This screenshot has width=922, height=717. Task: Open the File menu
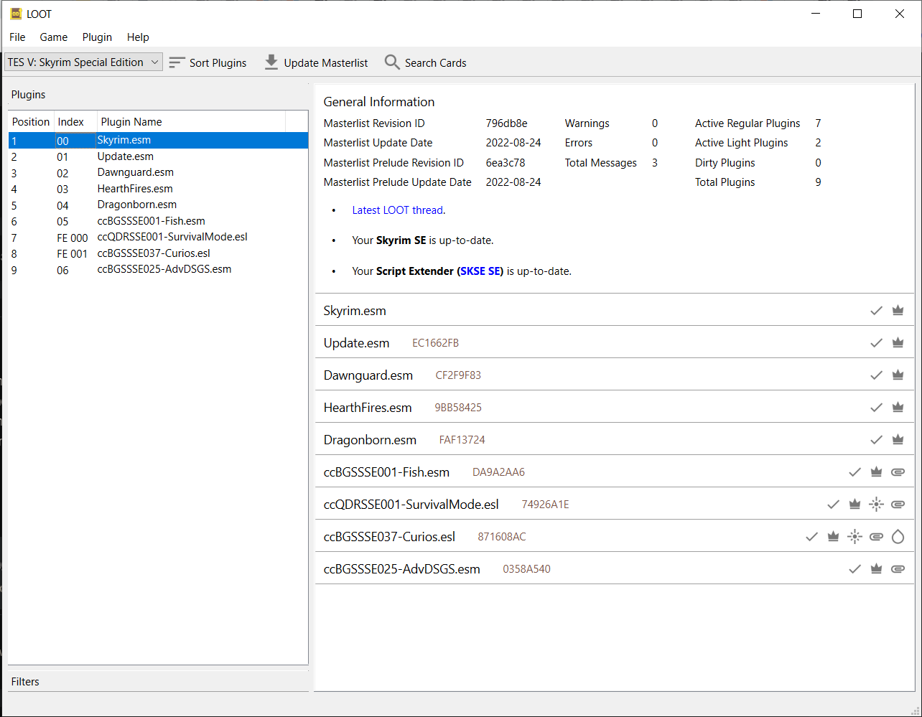(x=17, y=37)
